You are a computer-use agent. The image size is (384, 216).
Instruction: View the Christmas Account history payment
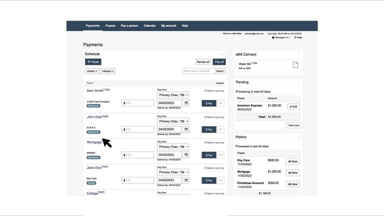tap(292, 184)
